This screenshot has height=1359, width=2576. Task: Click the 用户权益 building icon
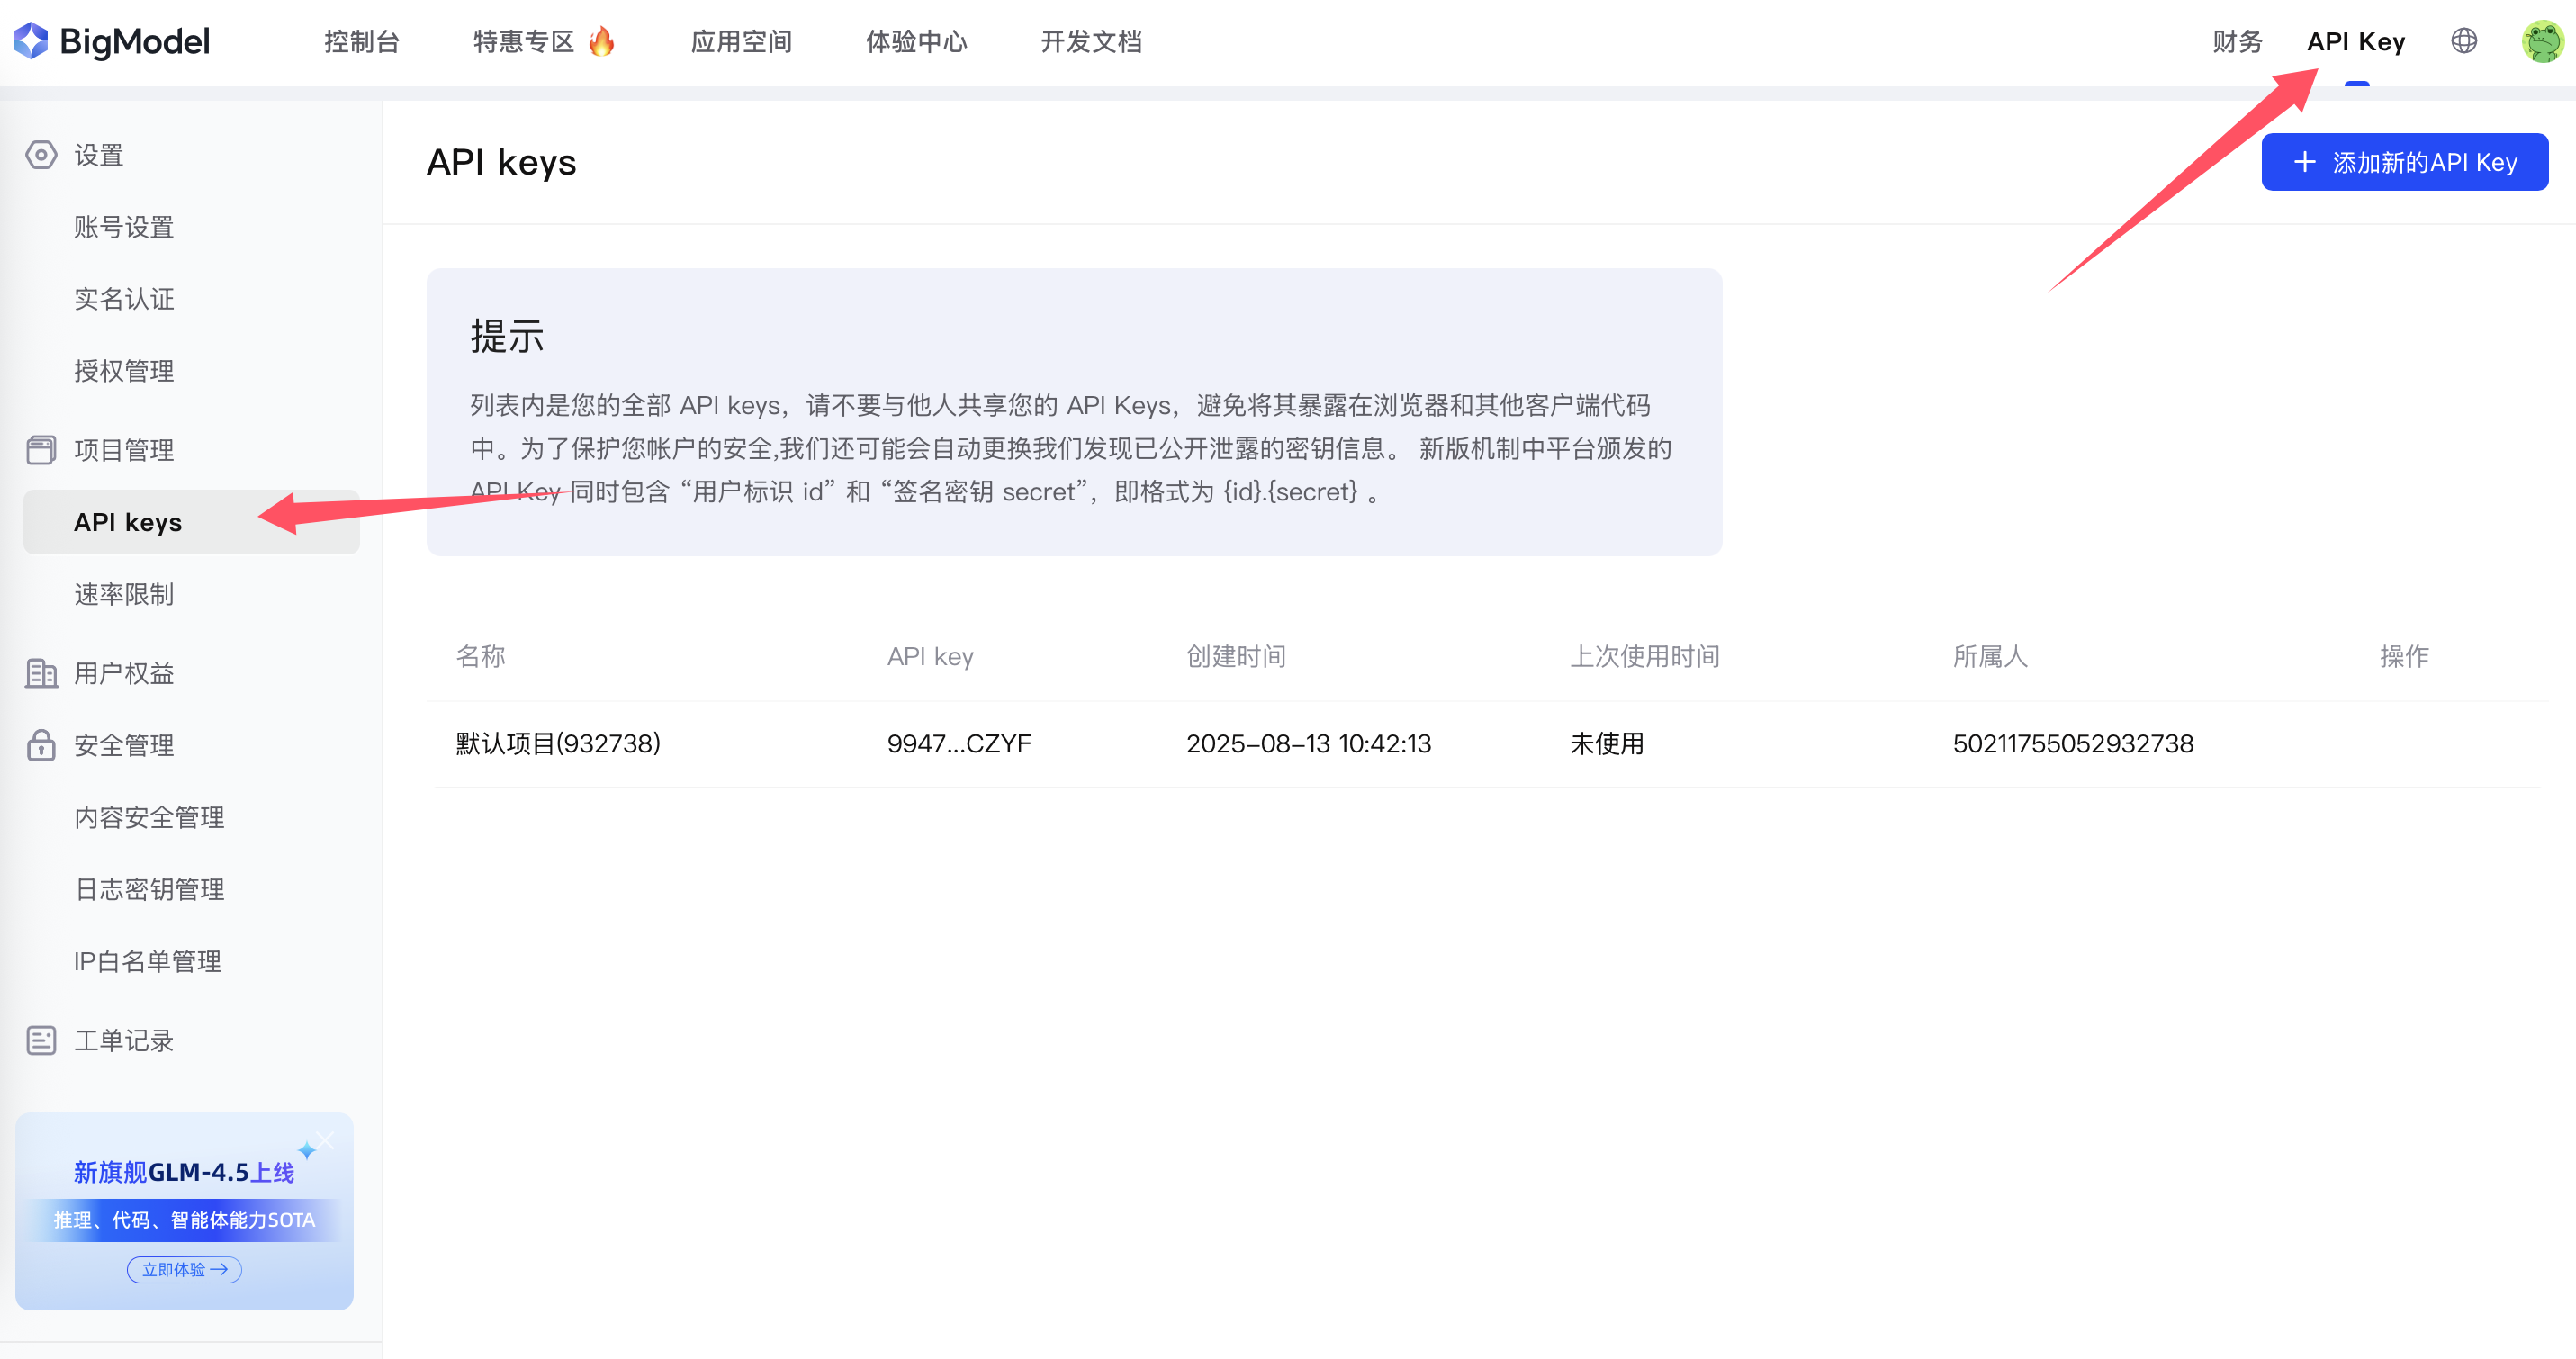[41, 673]
